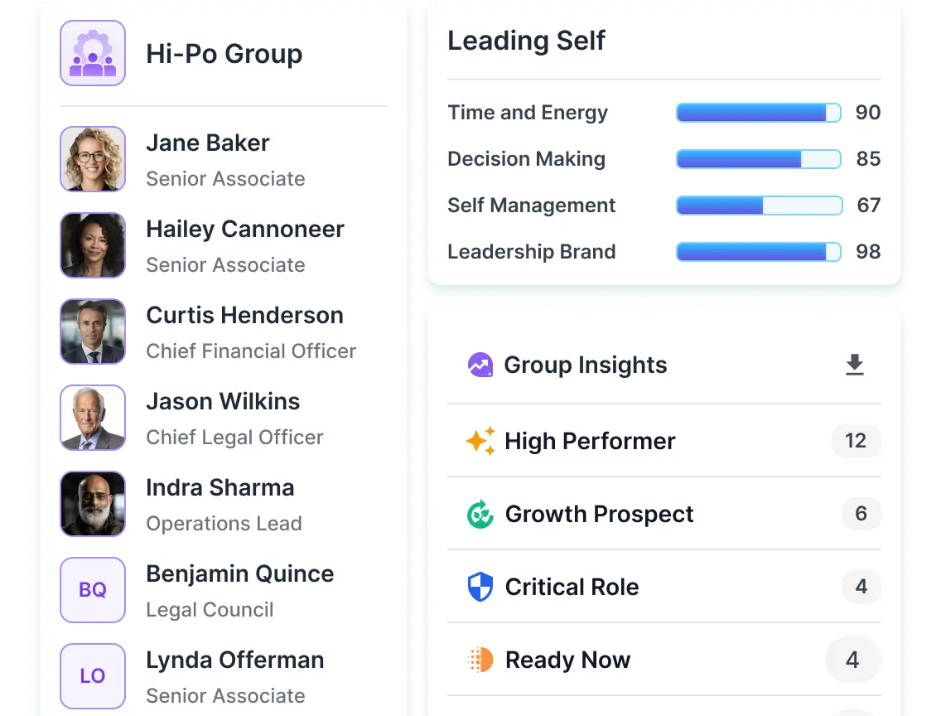
Task: Click the Self Management score bar
Action: pos(758,206)
